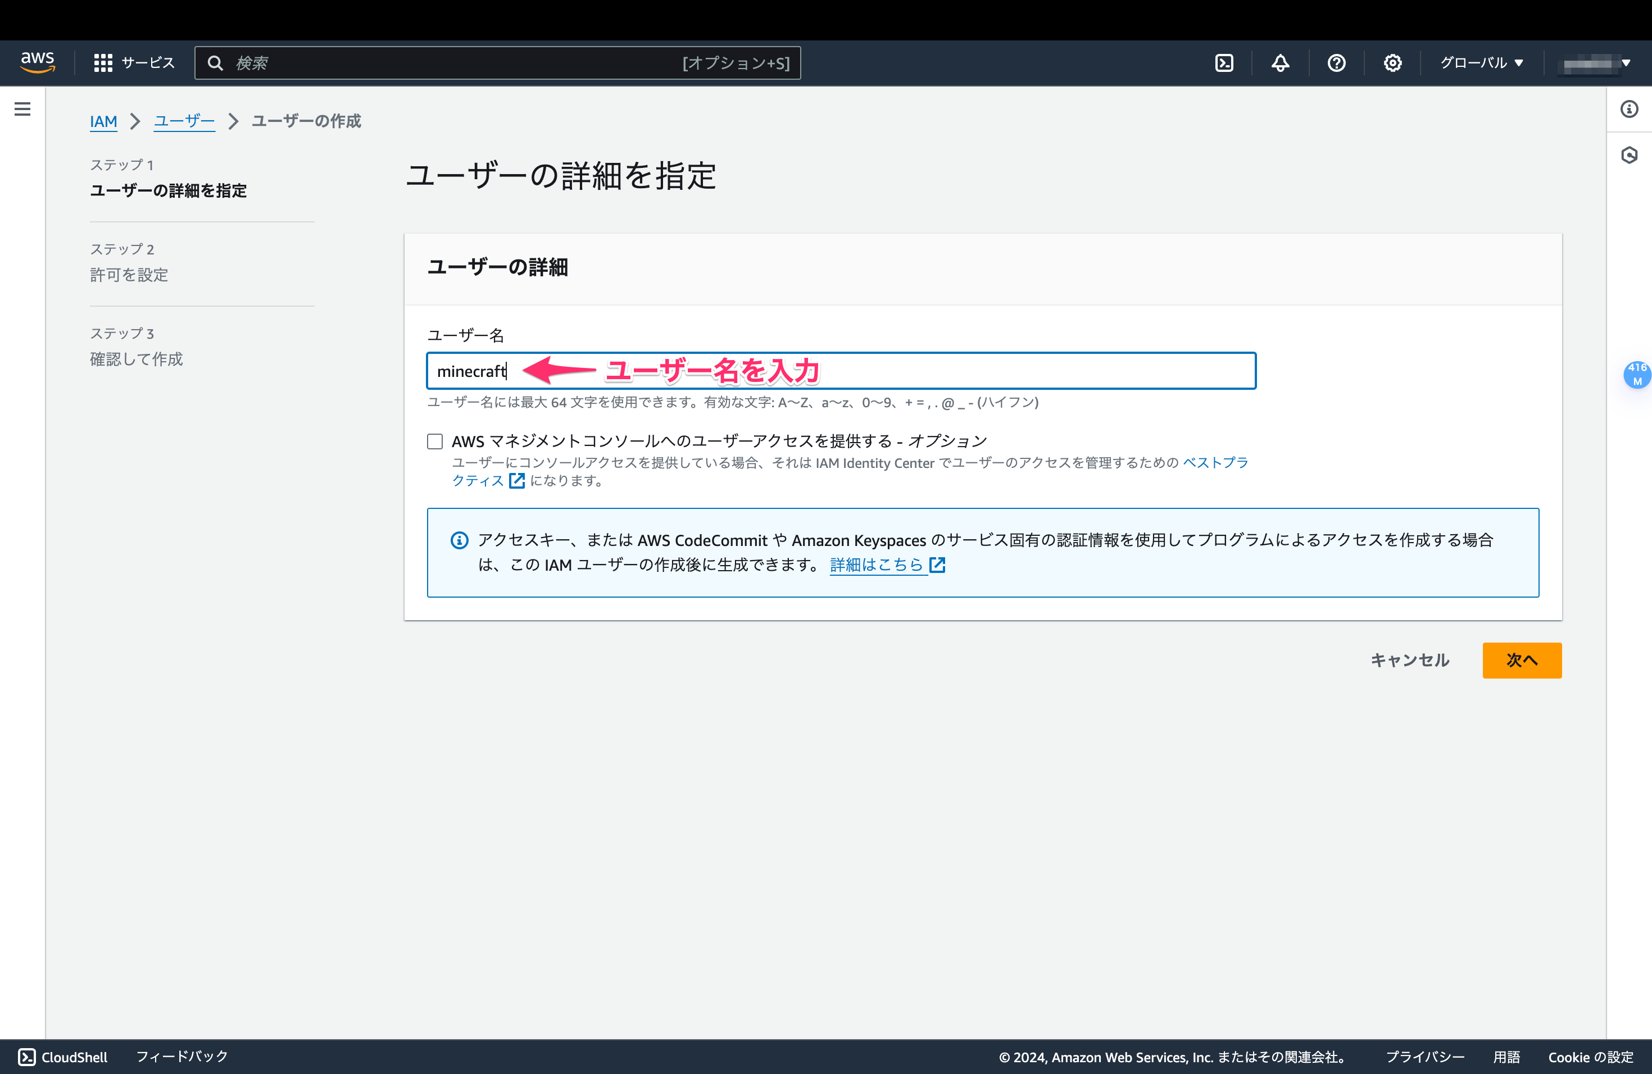1652x1074 pixels.
Task: Open the settings gear icon
Action: tap(1392, 62)
